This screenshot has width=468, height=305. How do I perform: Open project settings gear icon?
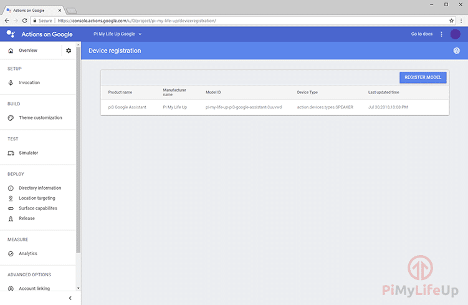69,51
